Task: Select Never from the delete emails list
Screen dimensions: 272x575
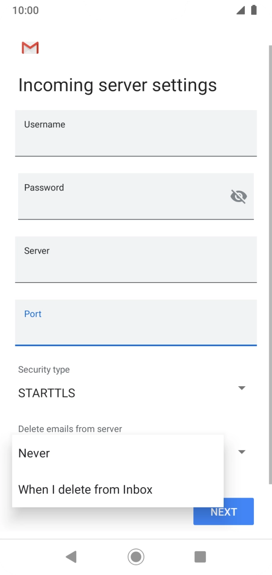Action: tap(34, 453)
